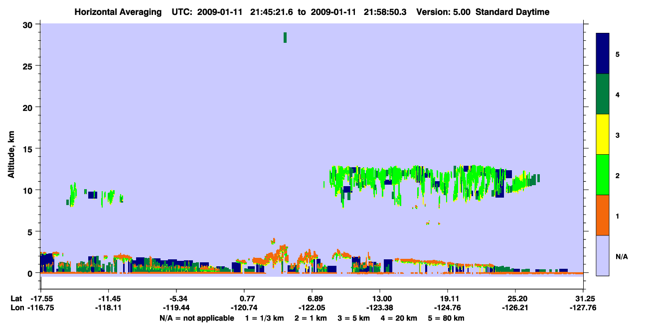Click the 'Lat' row label

point(16,299)
